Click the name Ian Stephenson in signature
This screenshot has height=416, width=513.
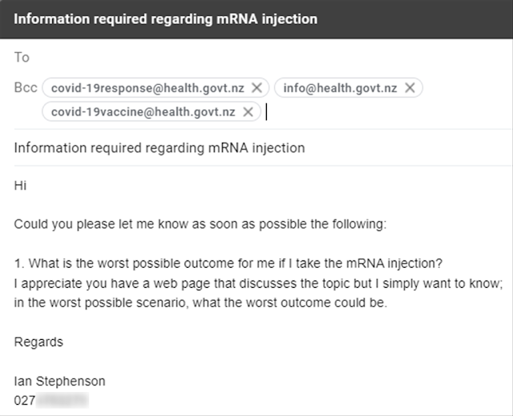click(x=59, y=382)
